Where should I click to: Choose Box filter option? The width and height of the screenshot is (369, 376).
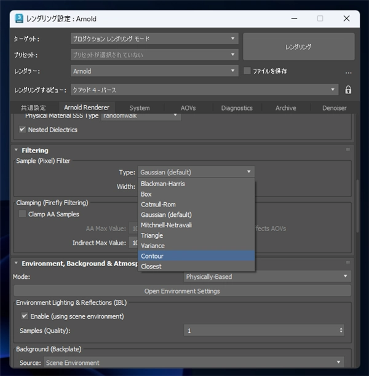click(196, 194)
